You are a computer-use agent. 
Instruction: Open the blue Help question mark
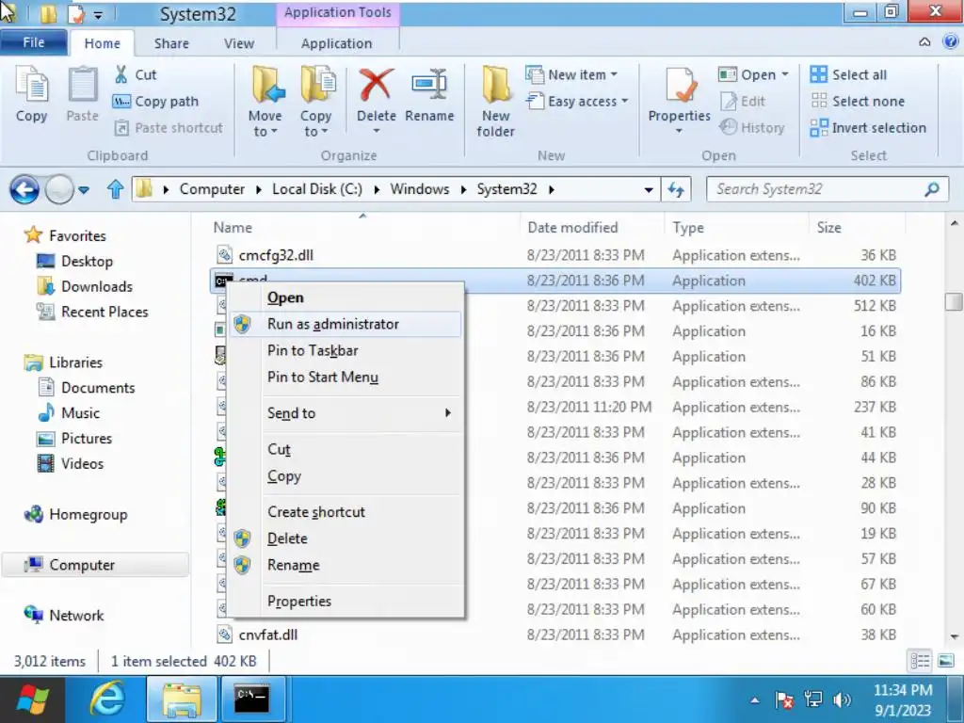click(951, 41)
